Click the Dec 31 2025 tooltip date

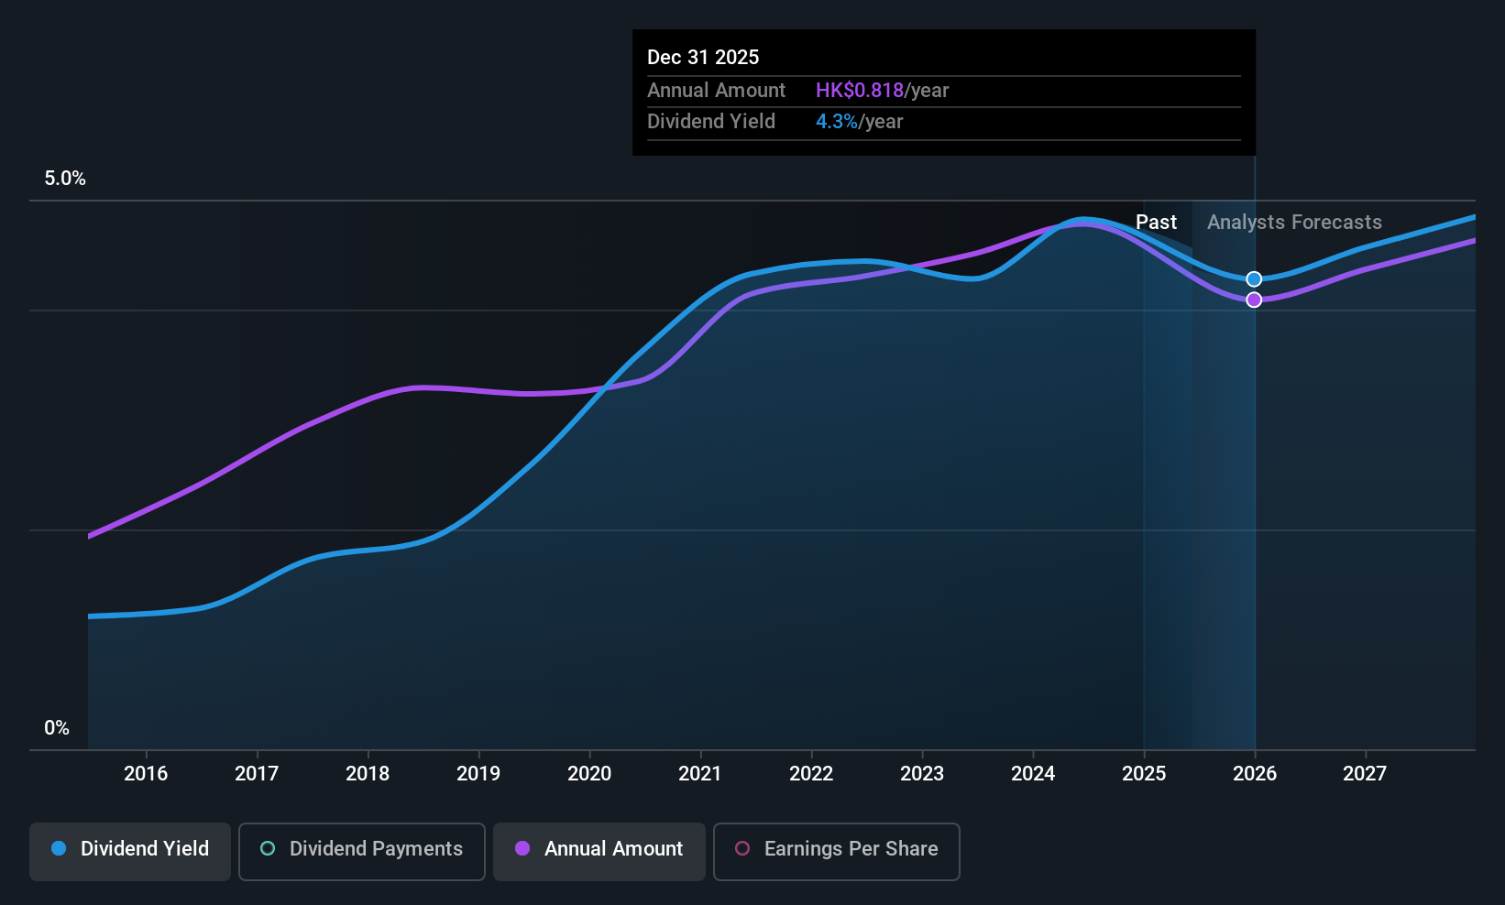(x=703, y=57)
